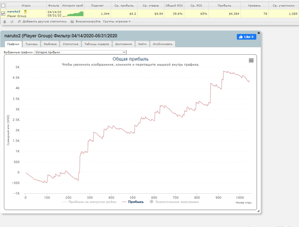Open the 'Опубликовать' tab
This screenshot has height=227, width=299.
(162, 44)
